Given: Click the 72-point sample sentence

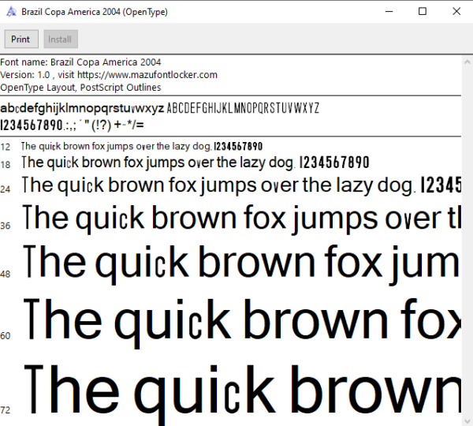Looking at the screenshot, I should [243, 394].
